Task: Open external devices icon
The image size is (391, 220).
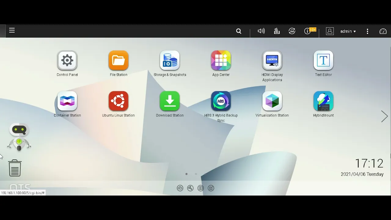Action: point(292,31)
